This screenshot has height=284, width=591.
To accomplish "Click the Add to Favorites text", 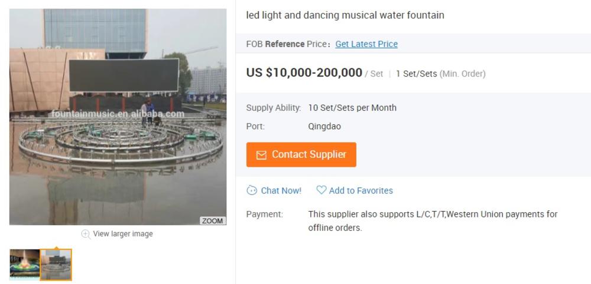I will coord(361,190).
